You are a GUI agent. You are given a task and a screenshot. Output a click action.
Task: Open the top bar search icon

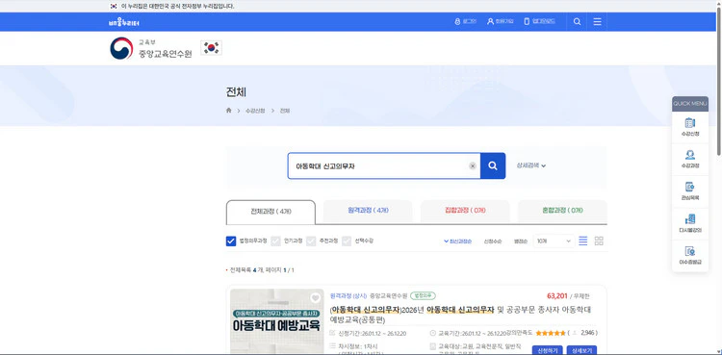pos(577,21)
